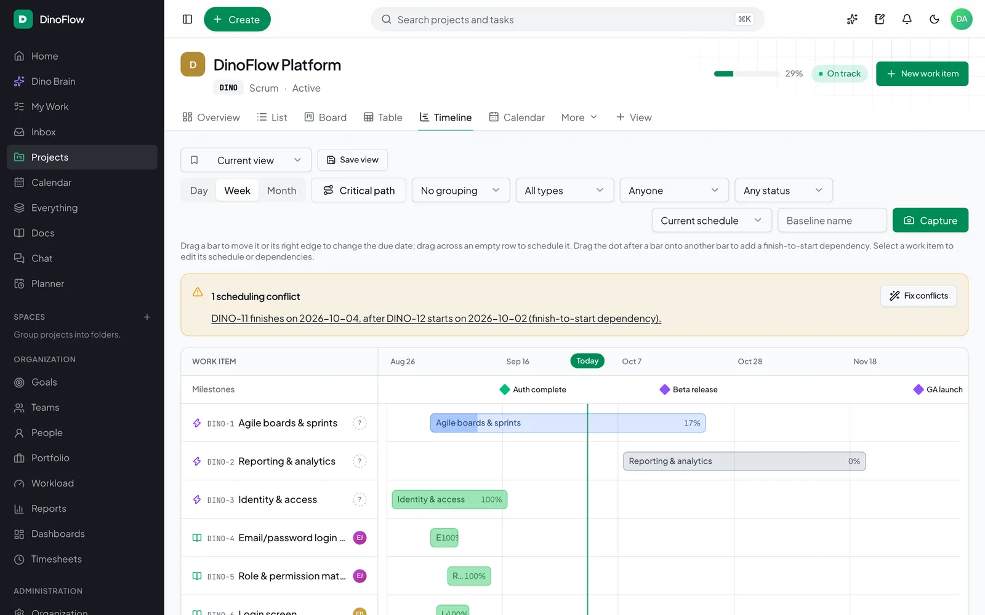This screenshot has height=615, width=985.
Task: Click the New work item button
Action: click(922, 74)
